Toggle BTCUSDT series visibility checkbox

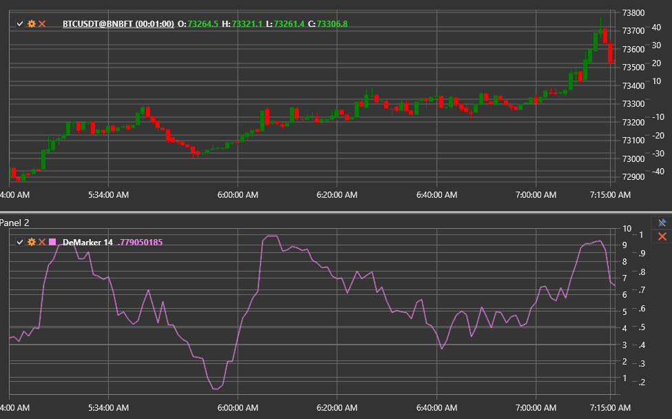coord(21,24)
